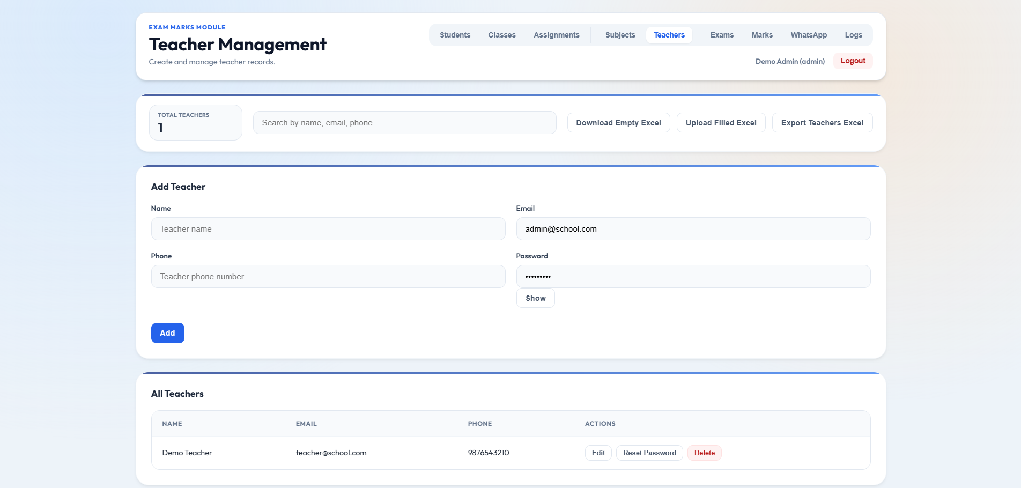Click the Teacher phone number field
Image resolution: width=1021 pixels, height=488 pixels.
[328, 277]
